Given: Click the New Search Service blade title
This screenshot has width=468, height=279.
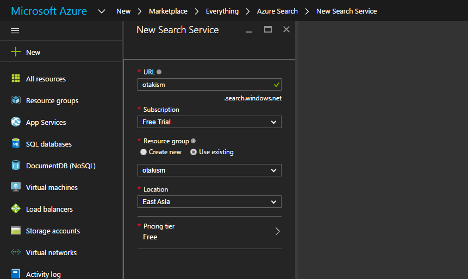Looking at the screenshot, I should click(x=178, y=30).
